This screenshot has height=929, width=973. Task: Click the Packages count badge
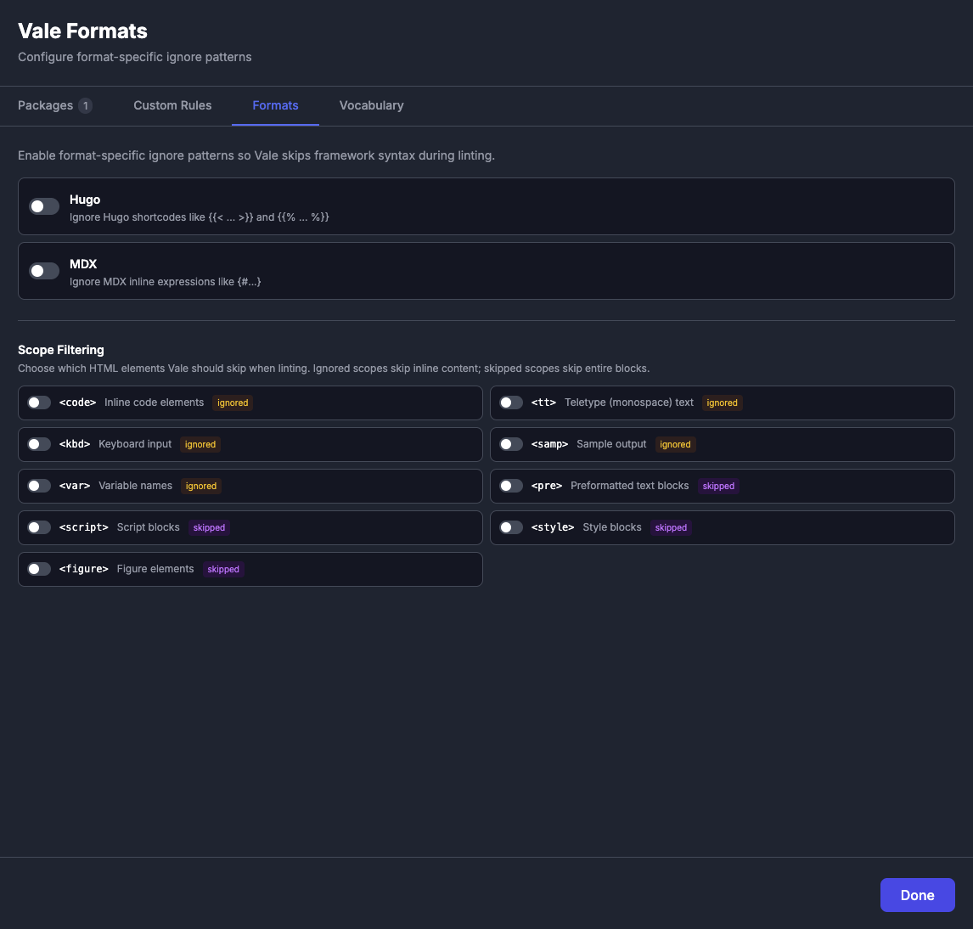pyautogui.click(x=86, y=105)
